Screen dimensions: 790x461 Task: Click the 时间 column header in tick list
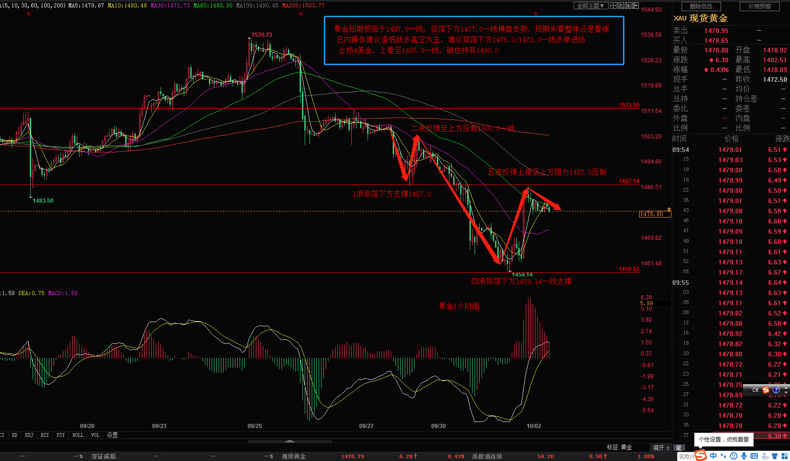click(679, 138)
